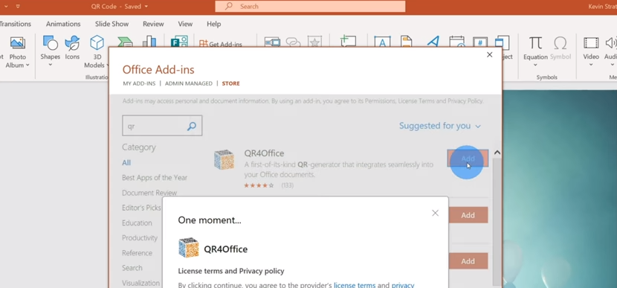Select the Education category

pos(137,223)
